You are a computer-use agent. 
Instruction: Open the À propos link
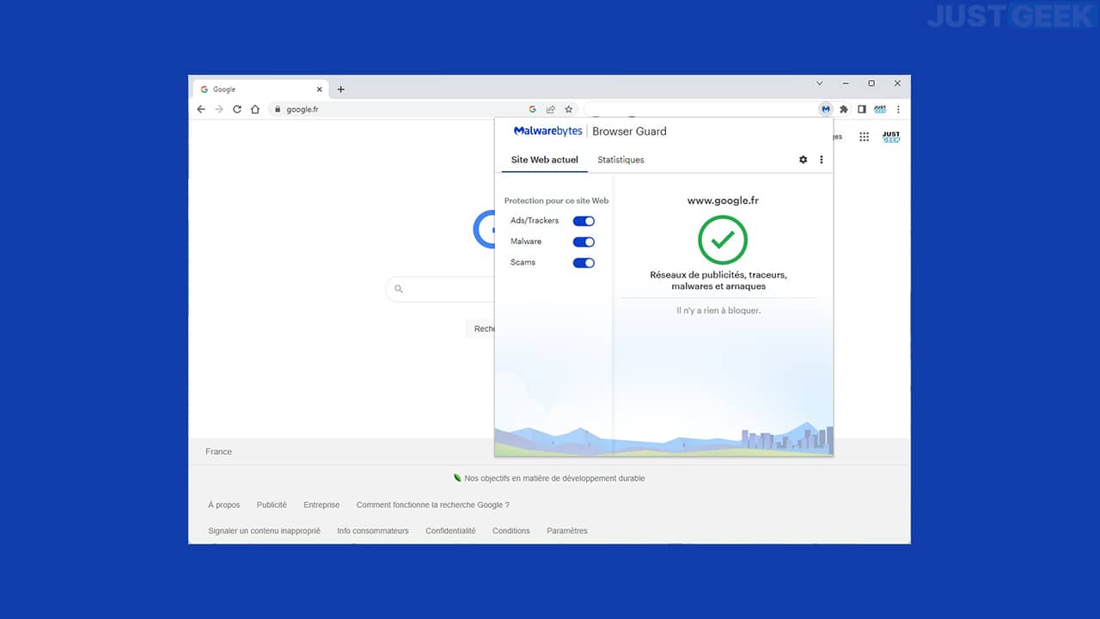(224, 506)
